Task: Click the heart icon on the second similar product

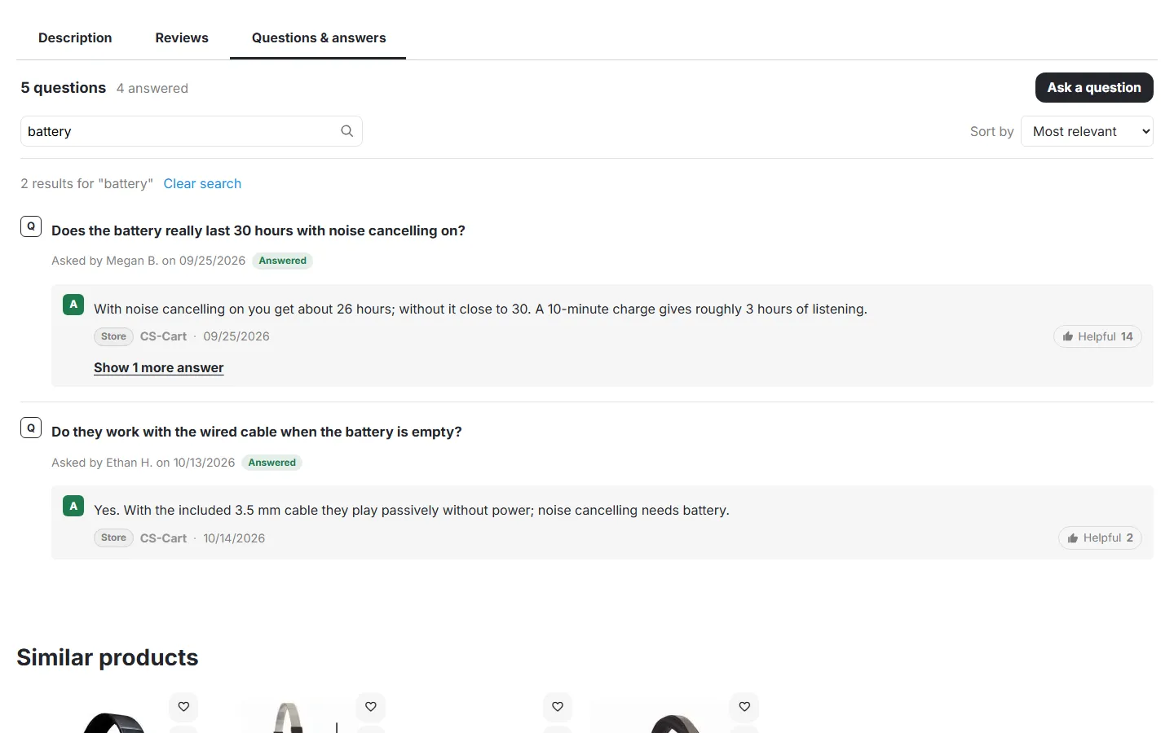Action: pyautogui.click(x=371, y=706)
